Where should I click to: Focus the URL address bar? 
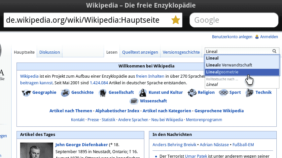click(x=93, y=20)
